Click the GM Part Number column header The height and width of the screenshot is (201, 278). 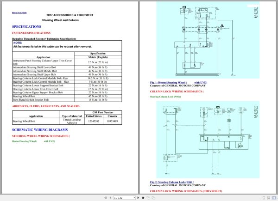103,112
